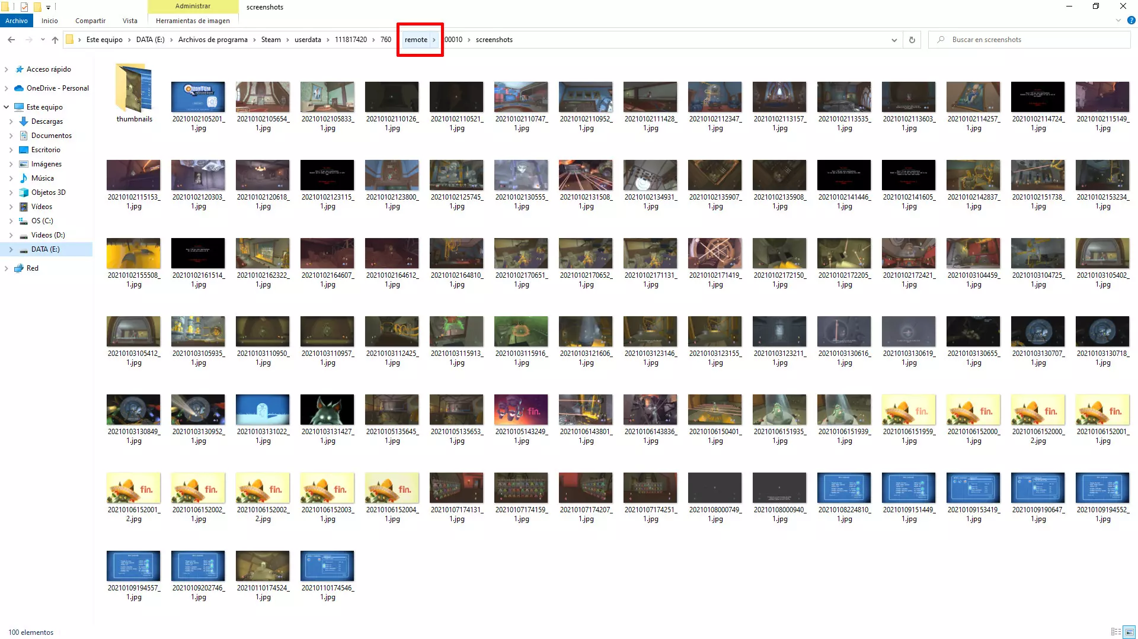Click the Forward navigation arrow
1138x639 pixels.
click(28, 40)
